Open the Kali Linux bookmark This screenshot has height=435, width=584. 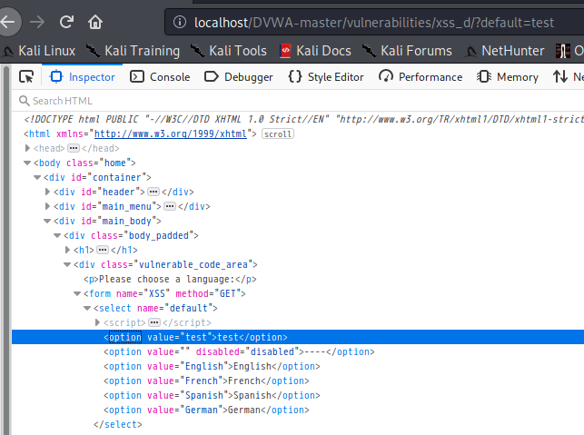pos(38,51)
